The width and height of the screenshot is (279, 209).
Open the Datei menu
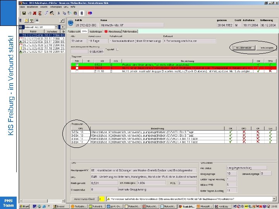[x=22, y=7]
